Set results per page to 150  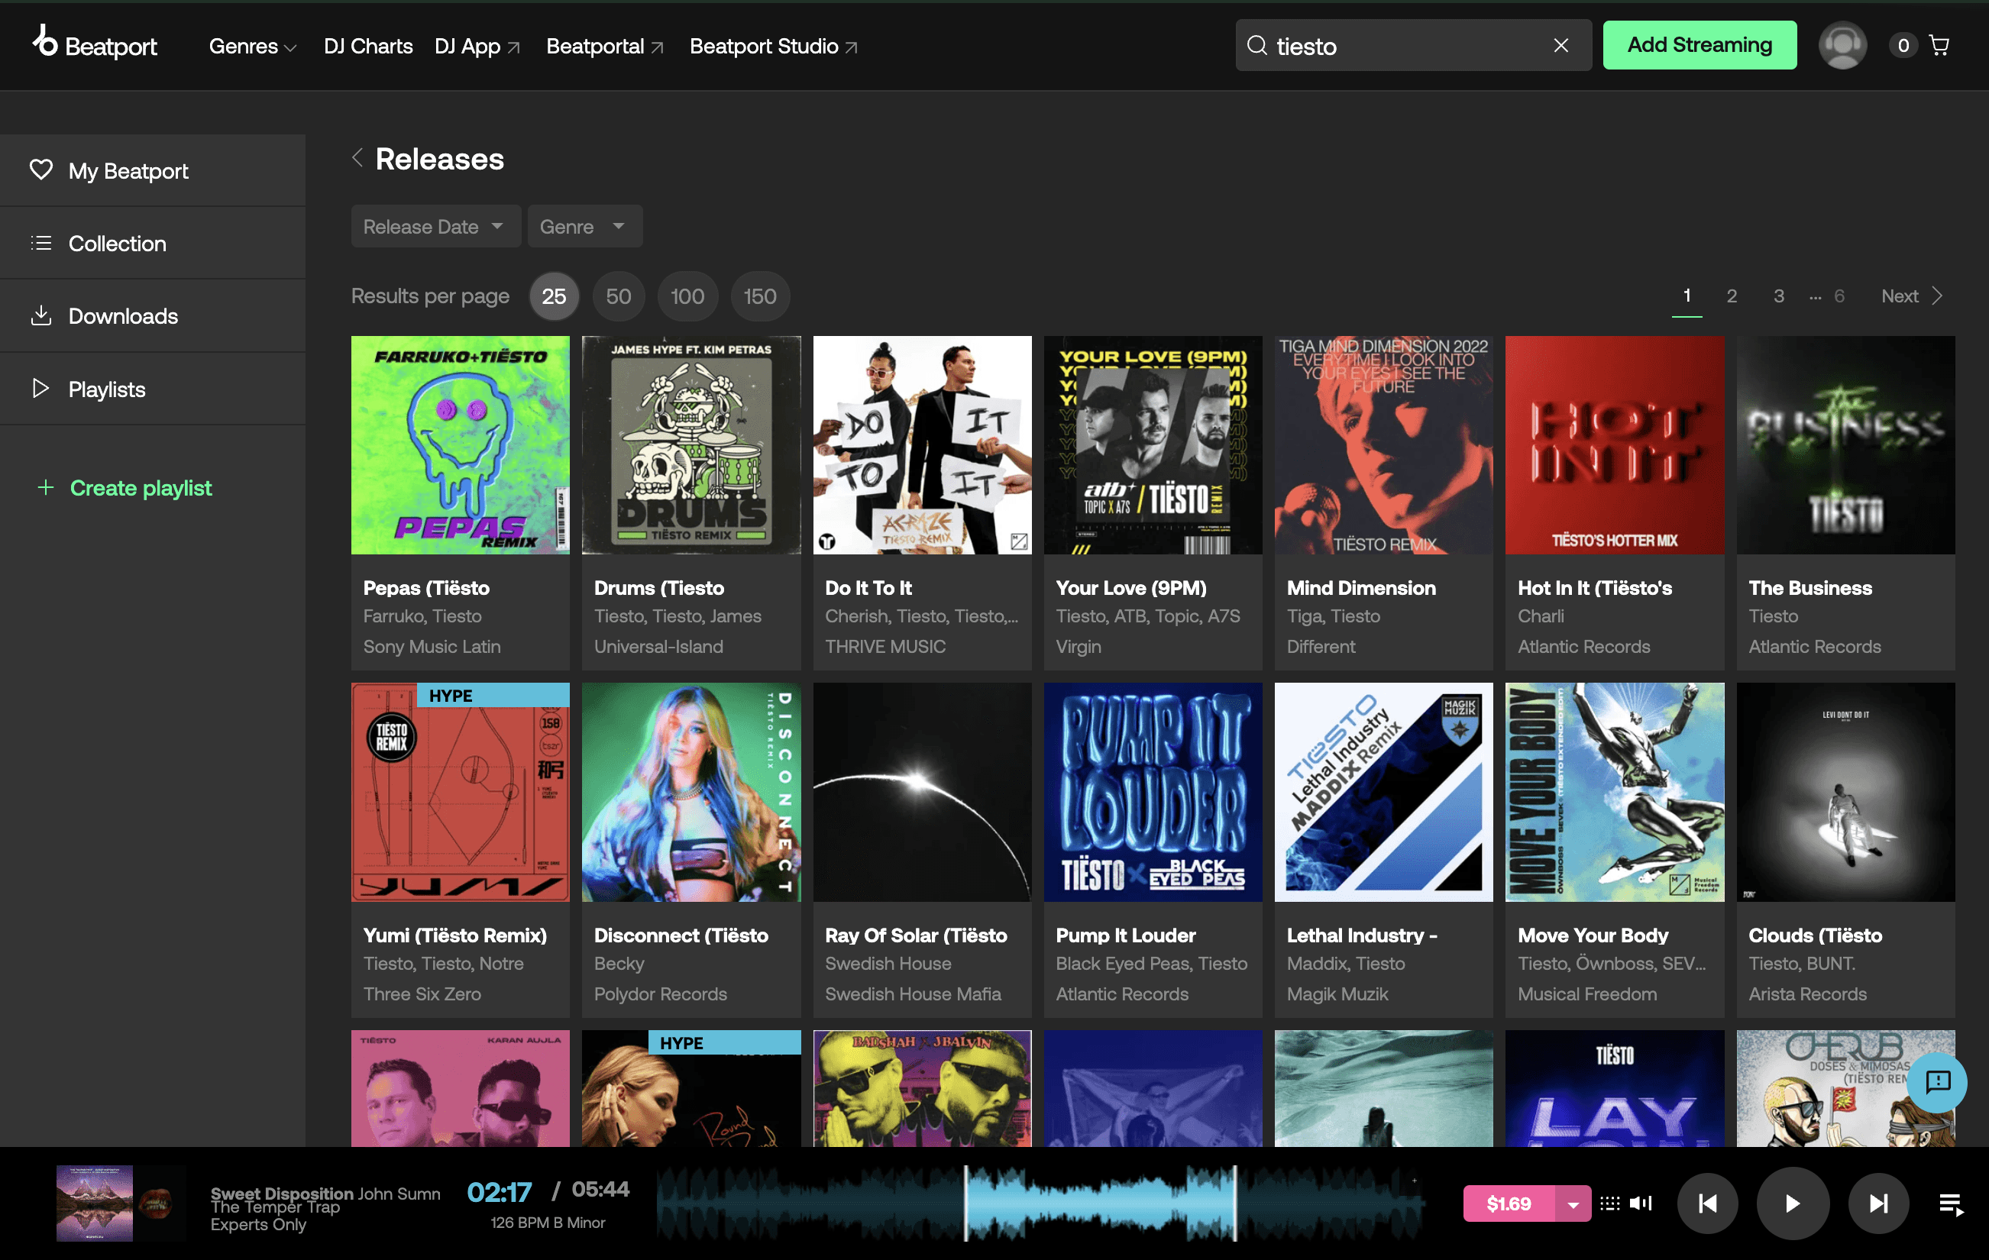760,296
